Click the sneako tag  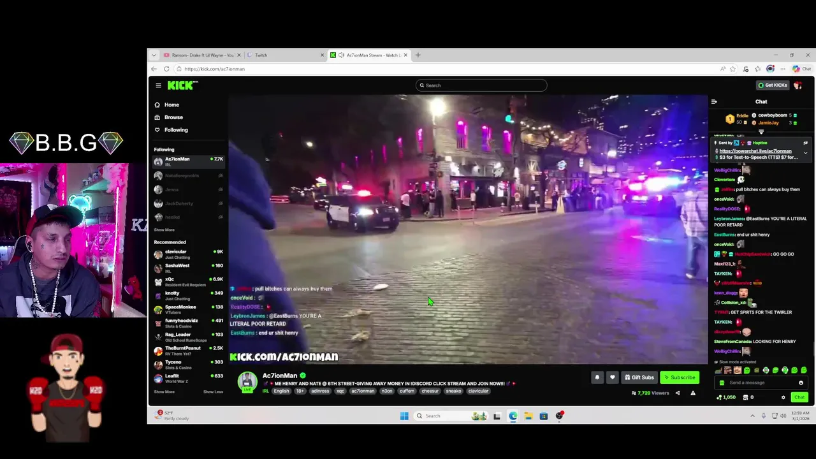click(453, 391)
